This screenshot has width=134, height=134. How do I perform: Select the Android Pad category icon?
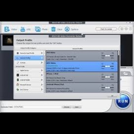coord(18,75)
